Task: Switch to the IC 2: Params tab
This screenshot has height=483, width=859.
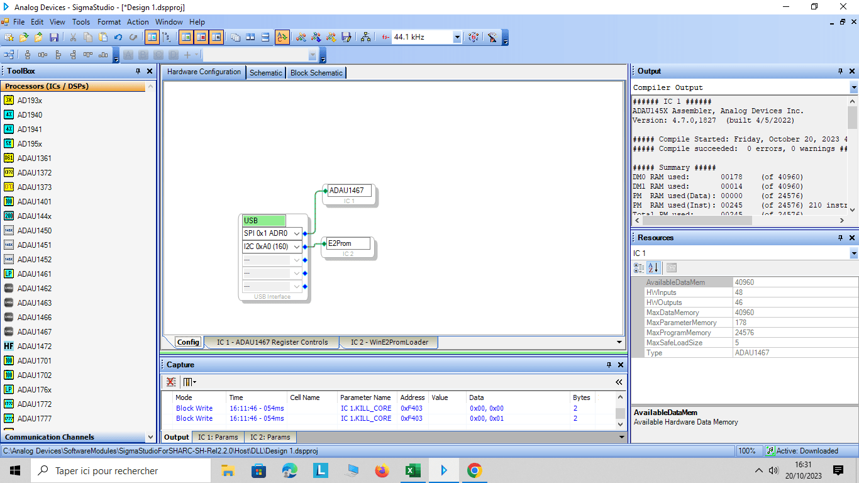Action: click(270, 437)
